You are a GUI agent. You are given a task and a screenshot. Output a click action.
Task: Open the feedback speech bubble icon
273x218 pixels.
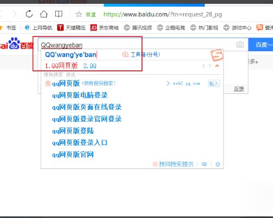(x=204, y=165)
